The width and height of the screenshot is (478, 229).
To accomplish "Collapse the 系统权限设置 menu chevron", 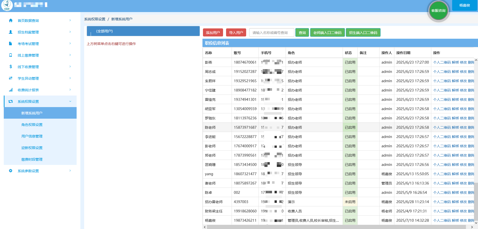I will [x=70, y=102].
